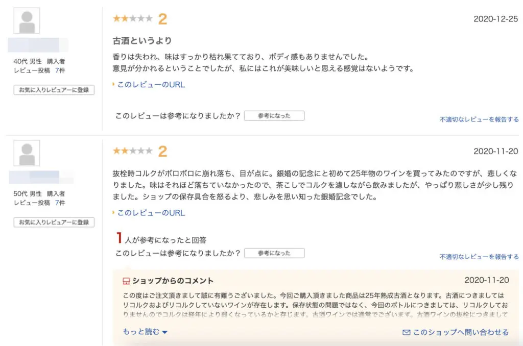Click the shop icon beside ショップからのコメント
Screen dimensions: 523x346
tap(127, 281)
